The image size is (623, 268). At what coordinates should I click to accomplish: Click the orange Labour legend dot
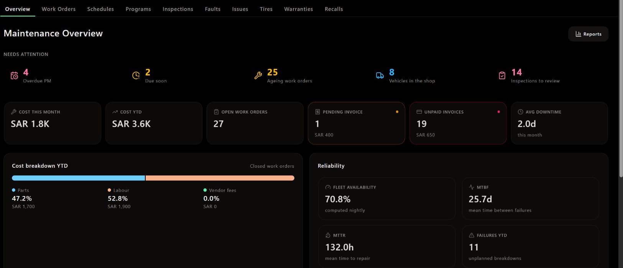pyautogui.click(x=109, y=190)
